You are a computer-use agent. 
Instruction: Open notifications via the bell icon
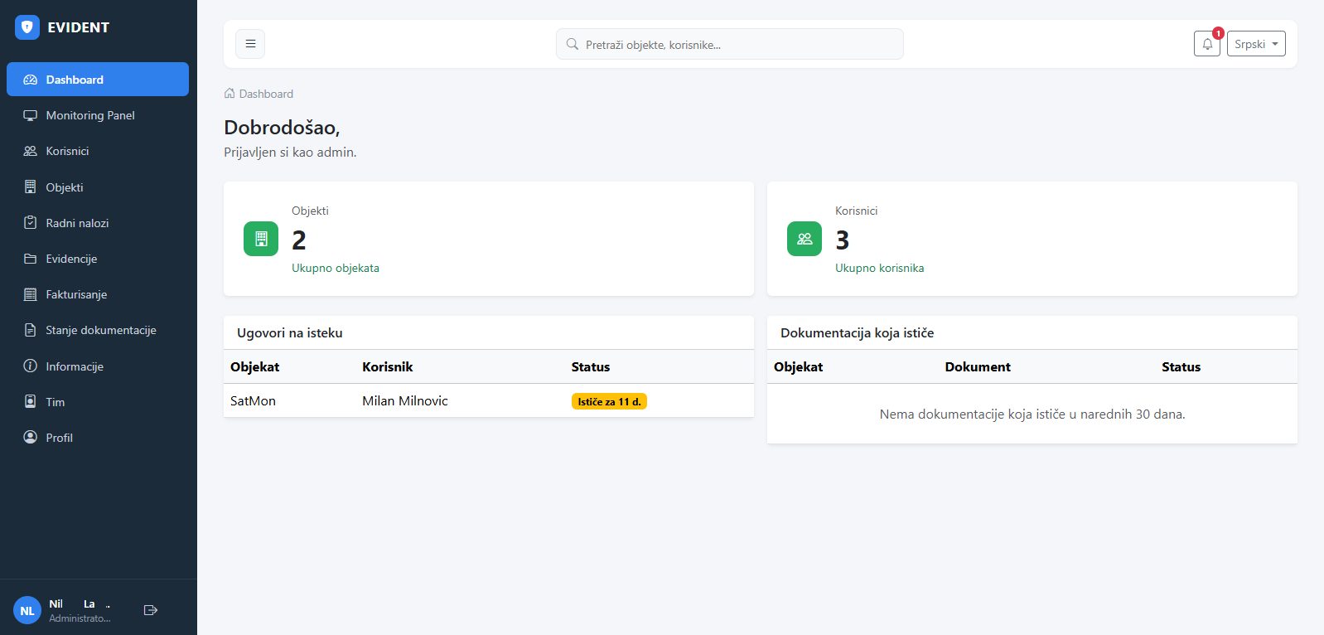click(1207, 44)
